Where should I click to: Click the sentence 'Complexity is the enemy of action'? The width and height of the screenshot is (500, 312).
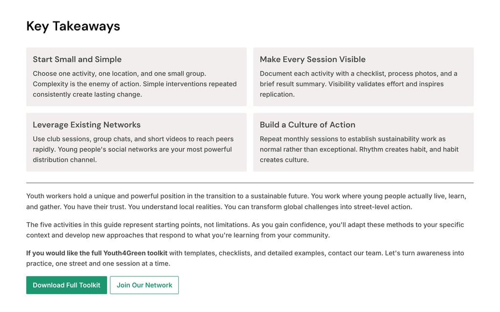(x=86, y=84)
